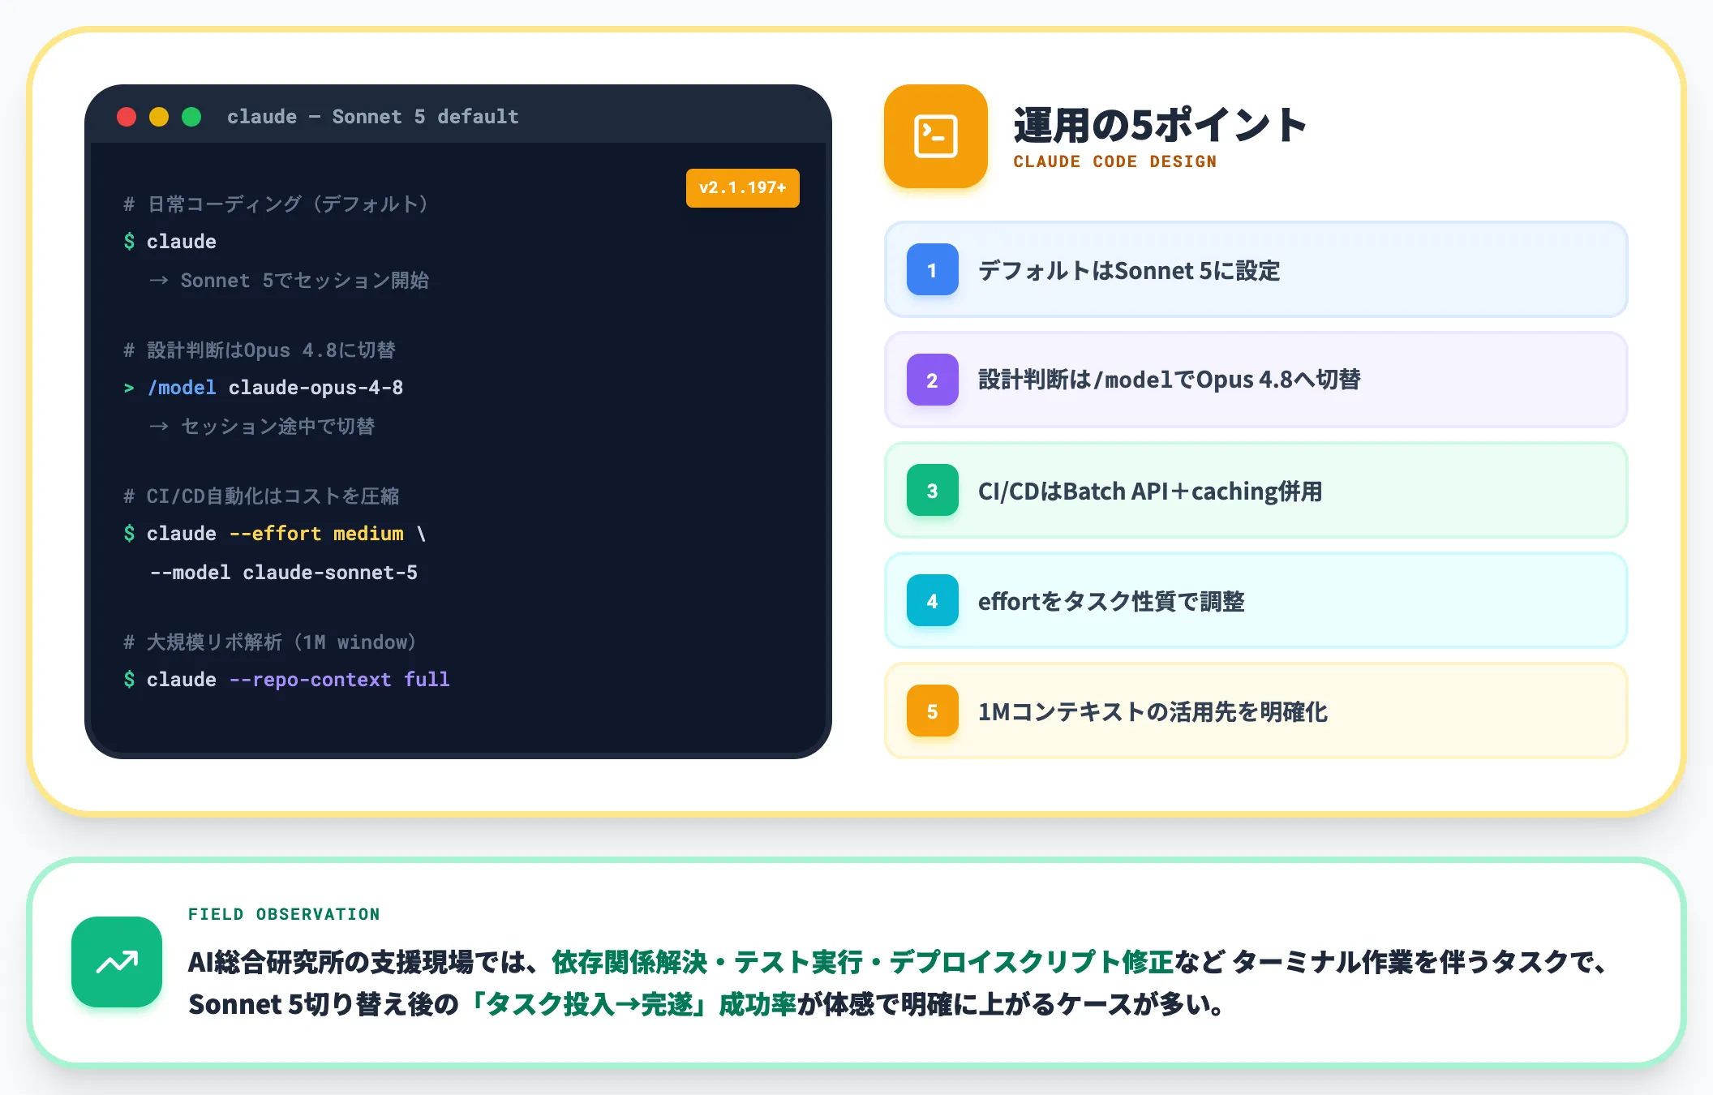The image size is (1713, 1095).
Task: Click 'claude-opus-4-8' in the terminal
Action: tap(316, 388)
